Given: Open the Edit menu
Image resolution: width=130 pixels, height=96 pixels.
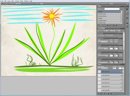Looking at the screenshot, I should [x=5, y=1].
